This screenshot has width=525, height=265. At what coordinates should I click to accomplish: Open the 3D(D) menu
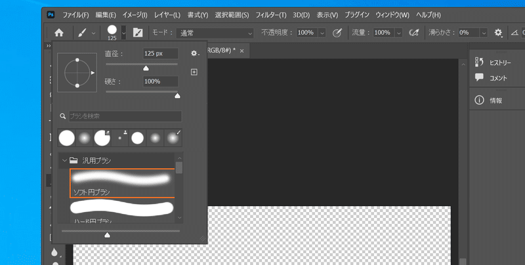tap(301, 15)
